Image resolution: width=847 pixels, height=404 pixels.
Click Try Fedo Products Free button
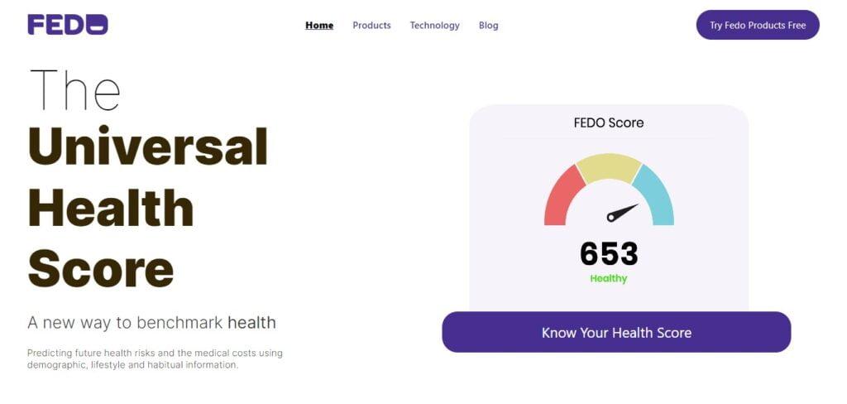[x=758, y=25]
